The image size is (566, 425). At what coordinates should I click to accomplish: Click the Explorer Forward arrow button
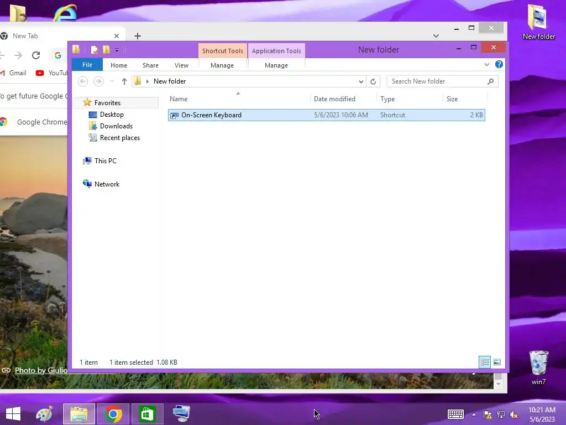click(98, 81)
